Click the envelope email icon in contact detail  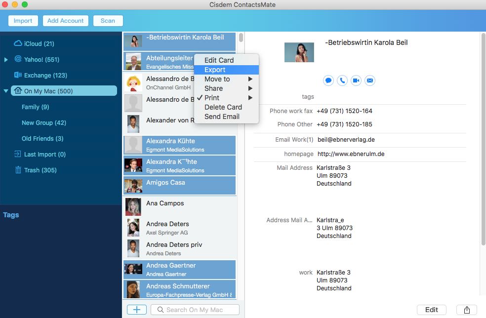[x=370, y=80]
